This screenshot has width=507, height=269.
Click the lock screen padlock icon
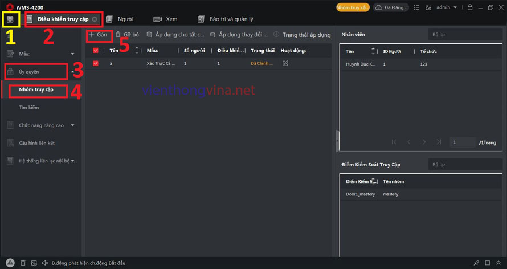469,7
